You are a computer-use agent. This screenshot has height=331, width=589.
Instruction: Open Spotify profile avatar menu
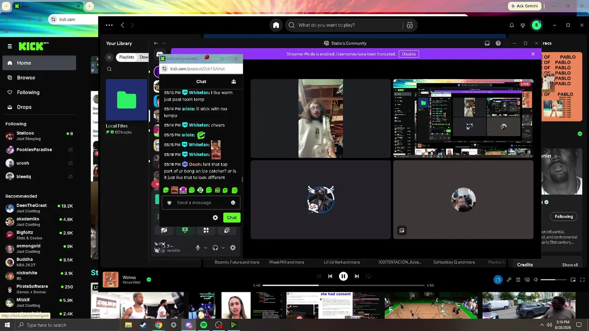537,25
